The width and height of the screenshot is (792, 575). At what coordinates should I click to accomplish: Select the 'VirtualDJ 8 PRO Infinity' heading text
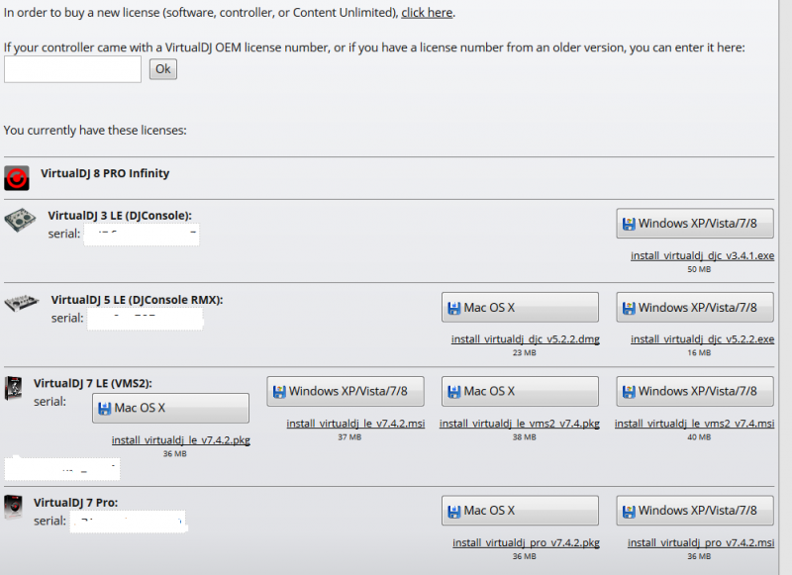click(105, 173)
